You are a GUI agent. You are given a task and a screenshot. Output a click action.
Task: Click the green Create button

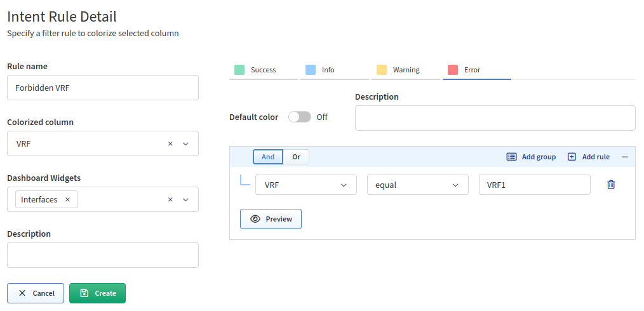click(97, 293)
